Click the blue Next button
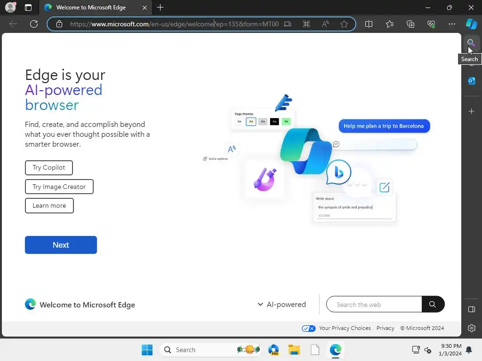Viewport: 482px width, 361px height. (x=61, y=245)
